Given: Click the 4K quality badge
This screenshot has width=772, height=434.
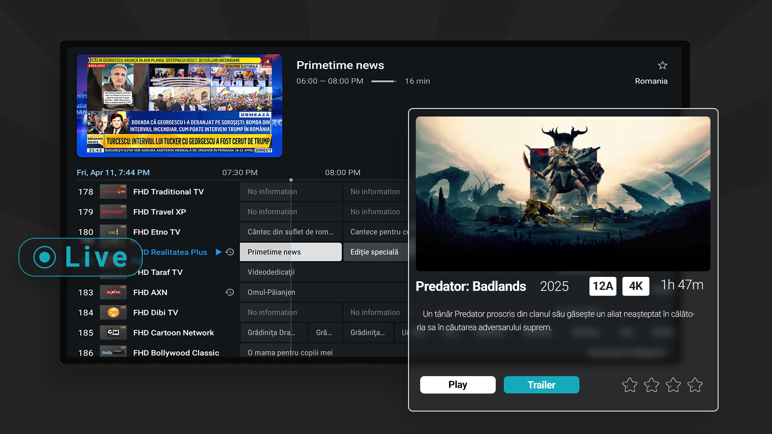Looking at the screenshot, I should 636,286.
